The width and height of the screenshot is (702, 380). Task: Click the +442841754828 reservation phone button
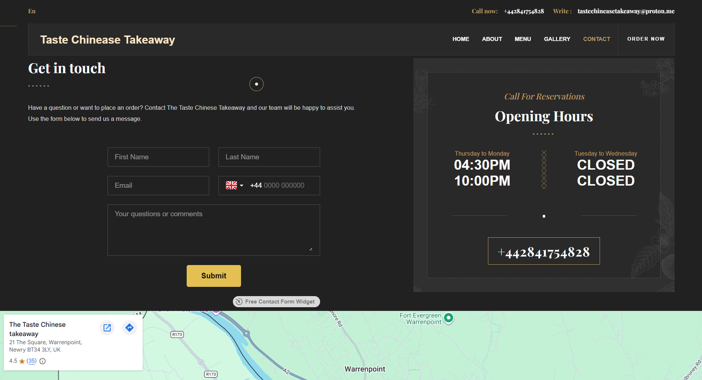544,251
